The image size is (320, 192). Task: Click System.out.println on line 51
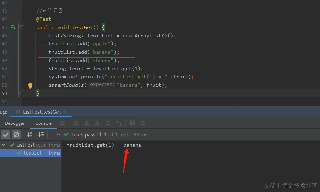coord(75,77)
